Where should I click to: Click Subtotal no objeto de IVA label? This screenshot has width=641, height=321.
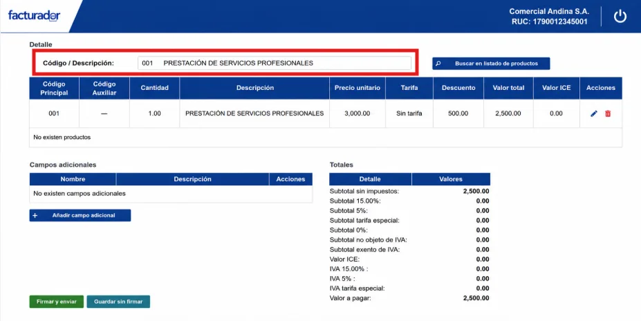click(369, 239)
